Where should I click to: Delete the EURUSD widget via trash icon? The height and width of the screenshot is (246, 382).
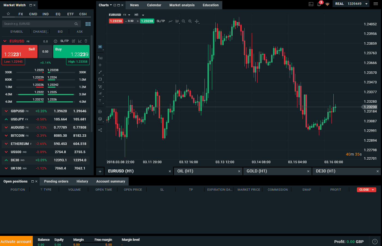[85, 41]
